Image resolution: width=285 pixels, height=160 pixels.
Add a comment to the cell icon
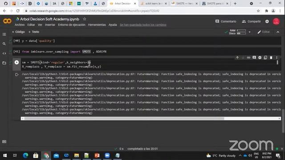coord(254,57)
